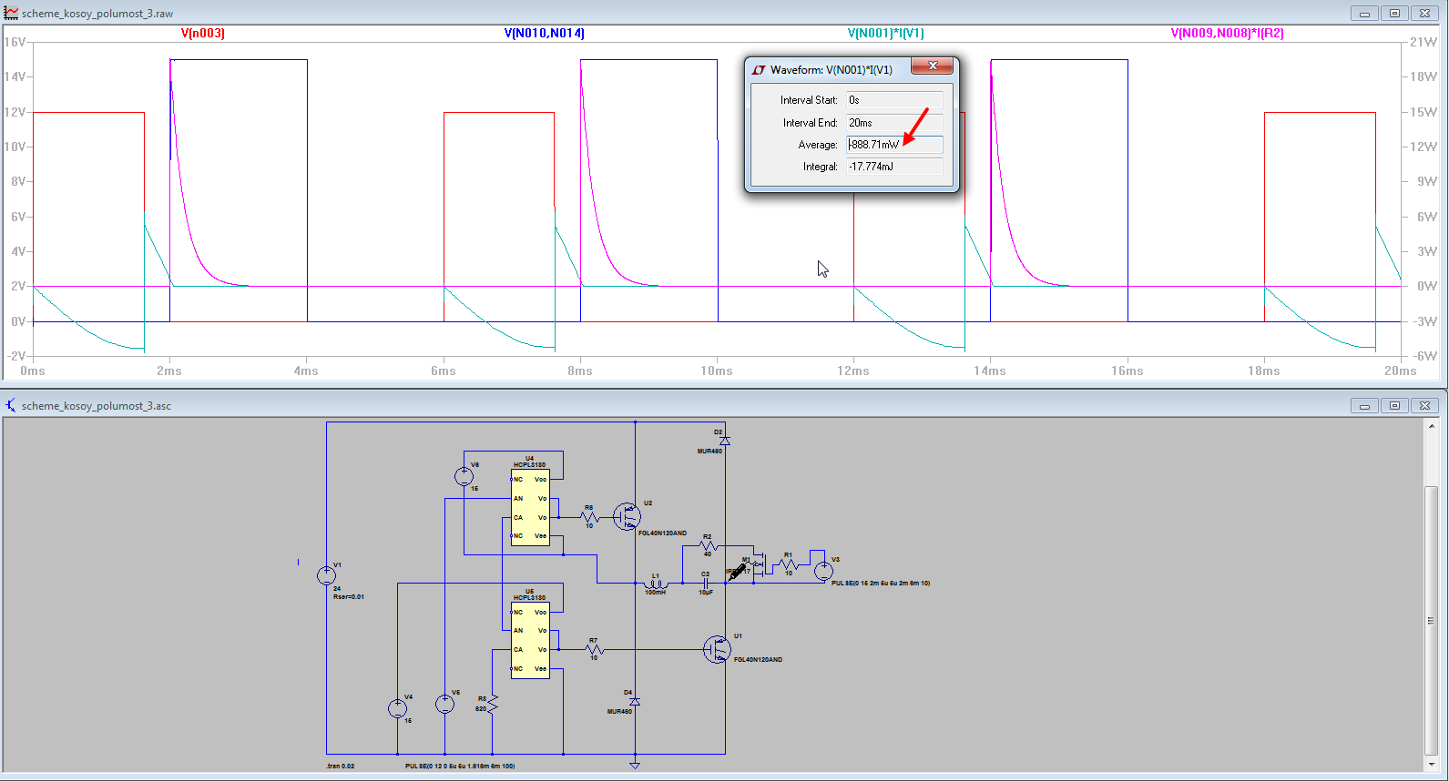Select the U2 IGBT transistor symbol
The width and height of the screenshot is (1449, 782).
click(x=627, y=516)
